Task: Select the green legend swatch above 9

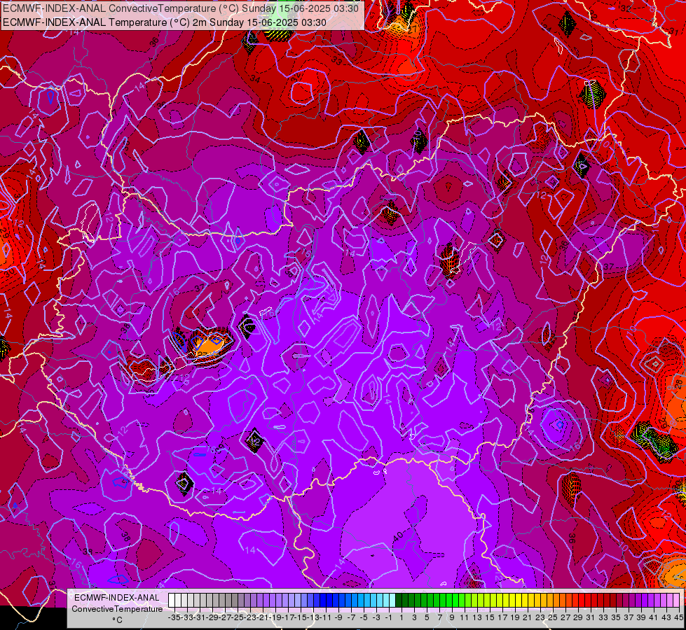Action: point(449,600)
